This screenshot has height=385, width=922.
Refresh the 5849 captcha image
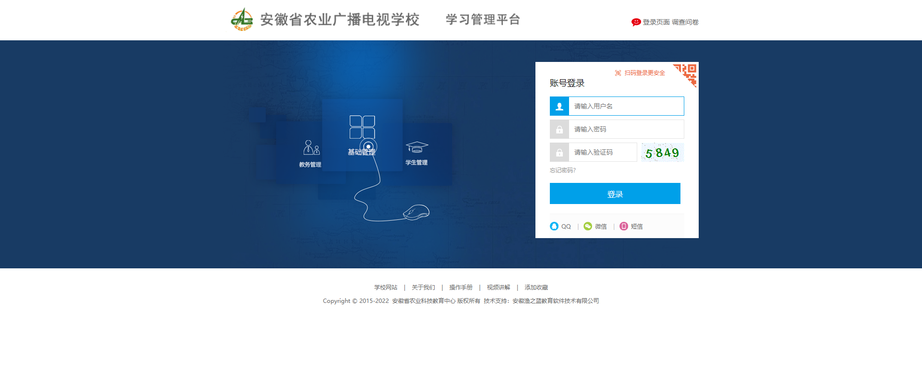(x=662, y=153)
